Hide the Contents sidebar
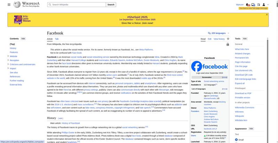This screenshot has height=143, width=278. [x=23, y=39]
